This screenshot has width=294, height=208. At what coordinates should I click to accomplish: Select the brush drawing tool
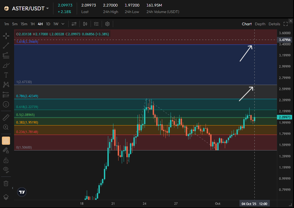[6, 65]
